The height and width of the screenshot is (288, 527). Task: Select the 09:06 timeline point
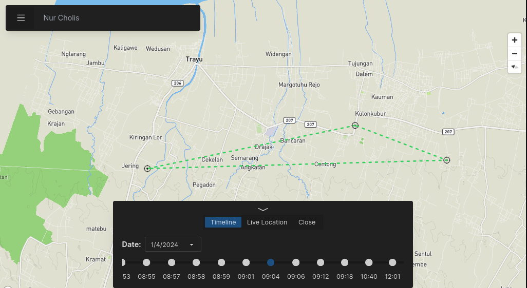[x=296, y=262]
